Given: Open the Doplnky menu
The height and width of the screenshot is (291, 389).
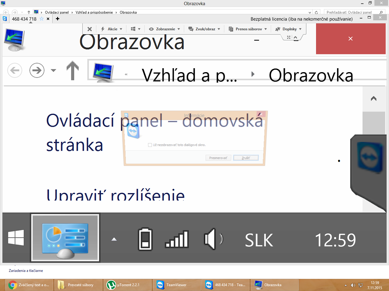Looking at the screenshot, I should [288, 29].
